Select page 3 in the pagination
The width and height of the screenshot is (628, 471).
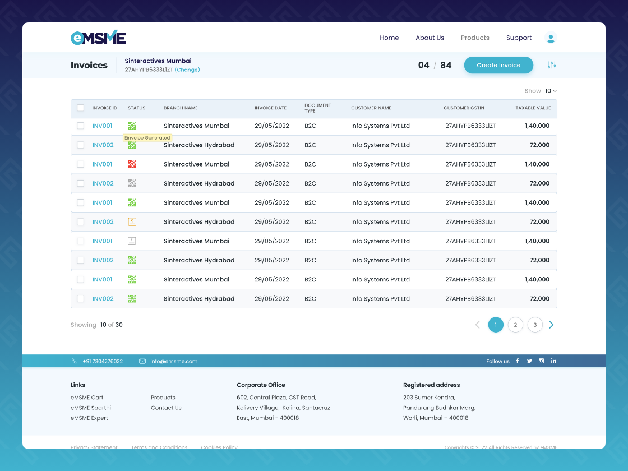(535, 325)
